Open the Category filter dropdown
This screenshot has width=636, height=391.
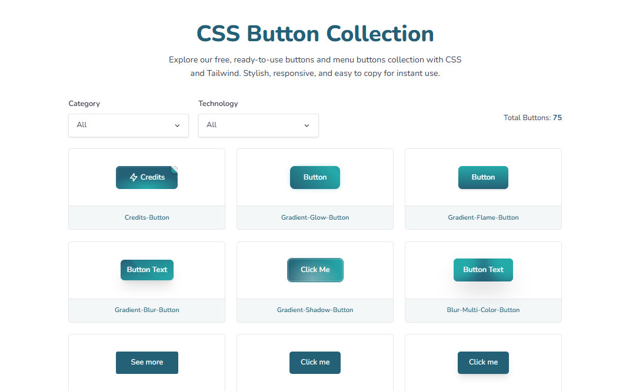(128, 125)
